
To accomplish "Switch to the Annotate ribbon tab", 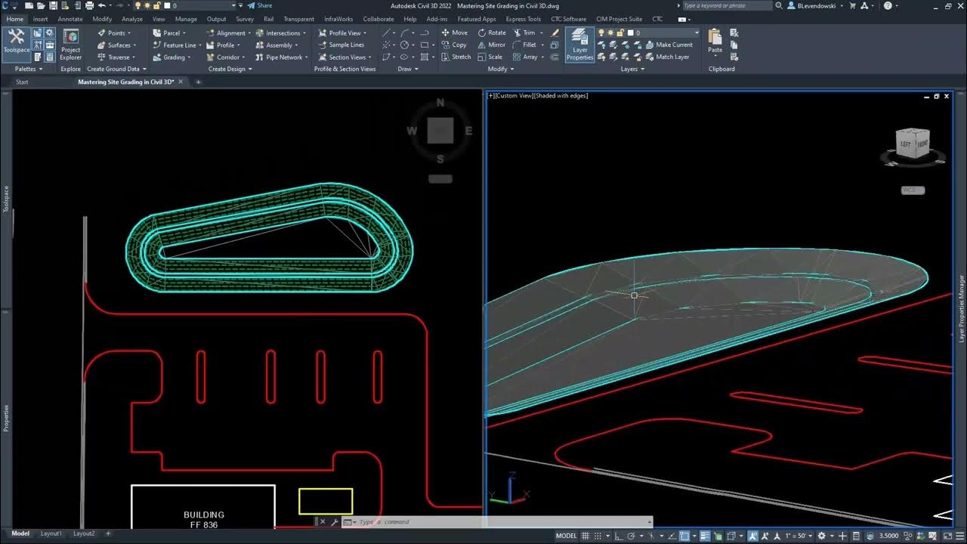I will (x=70, y=19).
